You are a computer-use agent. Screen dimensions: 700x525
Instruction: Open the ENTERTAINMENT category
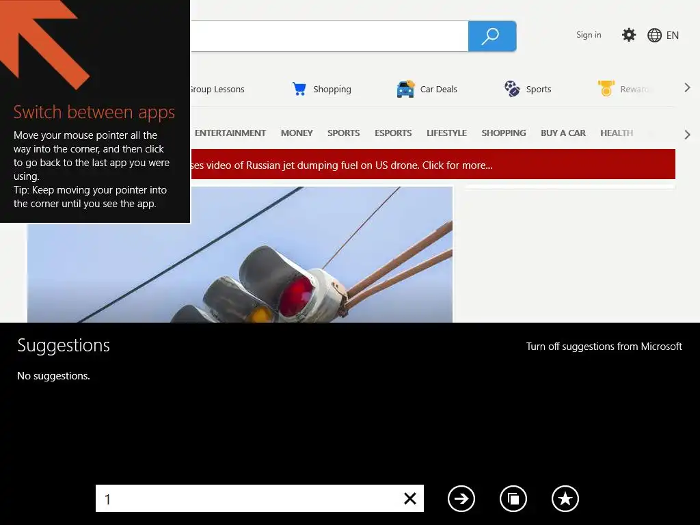(x=230, y=133)
